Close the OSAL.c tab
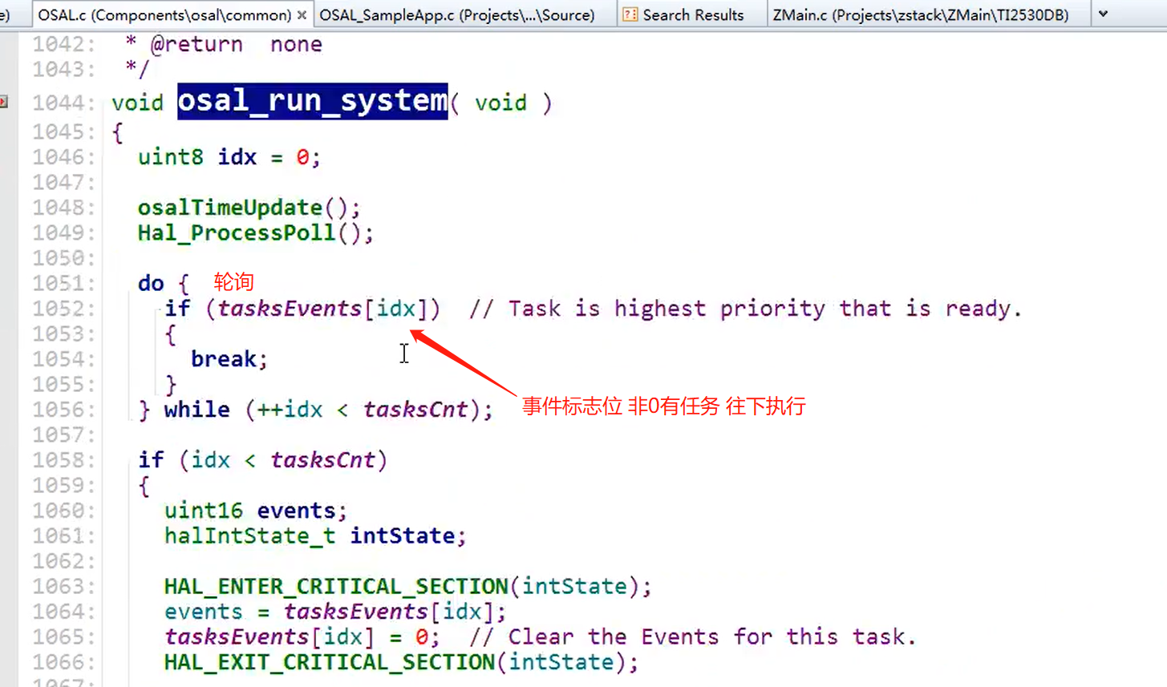The width and height of the screenshot is (1167, 687). [302, 14]
